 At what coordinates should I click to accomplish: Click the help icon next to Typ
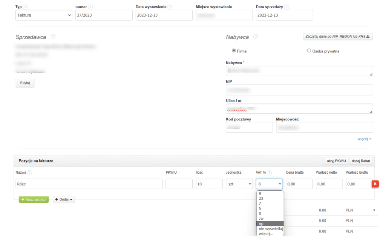click(x=26, y=7)
